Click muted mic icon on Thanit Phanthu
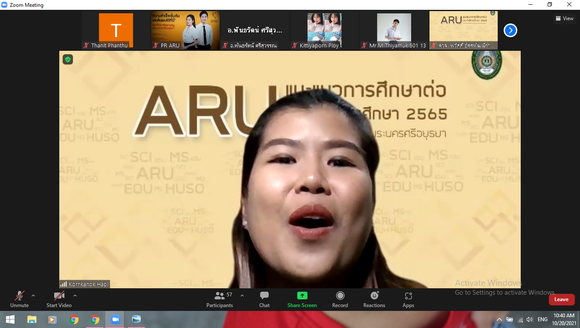Viewport: 580px width, 328px height. coord(86,45)
